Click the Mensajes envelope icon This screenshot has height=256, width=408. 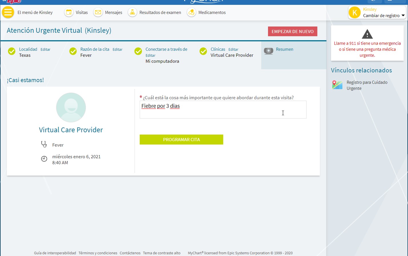click(x=98, y=13)
